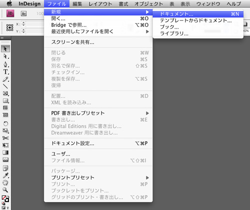The width and height of the screenshot is (250, 210).
Task: Select the Rotate tool
Action: pyautogui.click(x=5, y=124)
